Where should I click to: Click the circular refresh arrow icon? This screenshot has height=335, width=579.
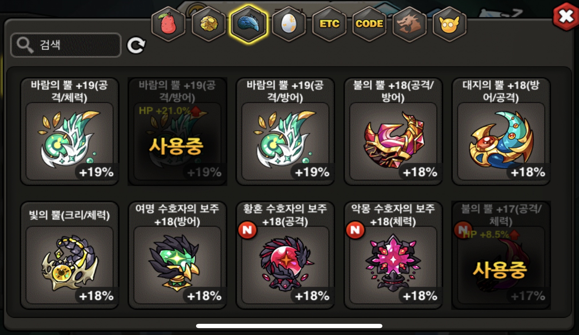click(x=136, y=45)
